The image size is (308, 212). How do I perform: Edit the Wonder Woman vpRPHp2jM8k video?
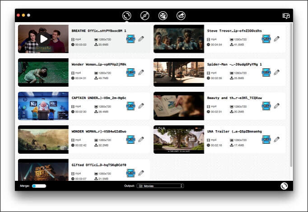141,72
